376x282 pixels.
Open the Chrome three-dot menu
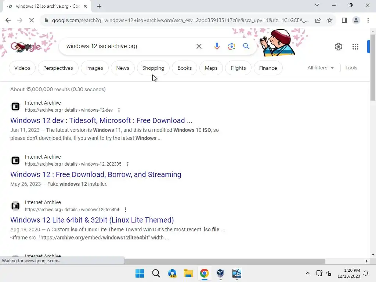(368, 20)
